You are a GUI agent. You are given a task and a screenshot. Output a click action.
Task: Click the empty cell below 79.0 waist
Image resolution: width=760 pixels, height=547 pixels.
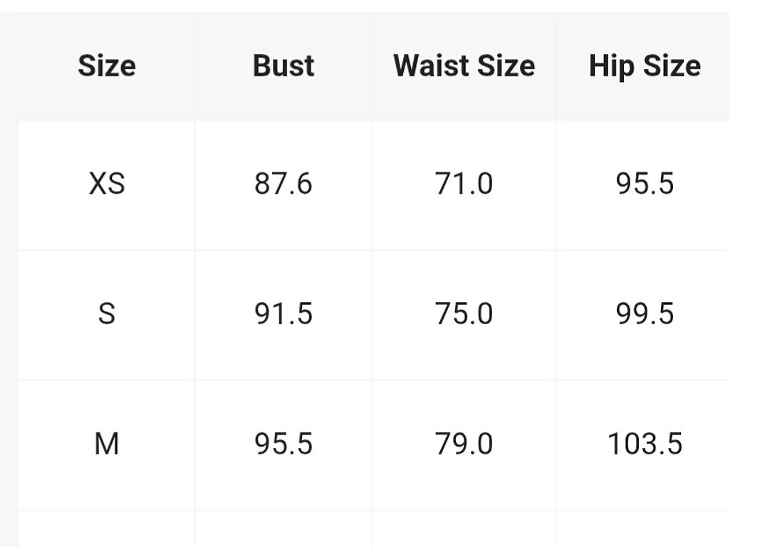[x=464, y=529]
